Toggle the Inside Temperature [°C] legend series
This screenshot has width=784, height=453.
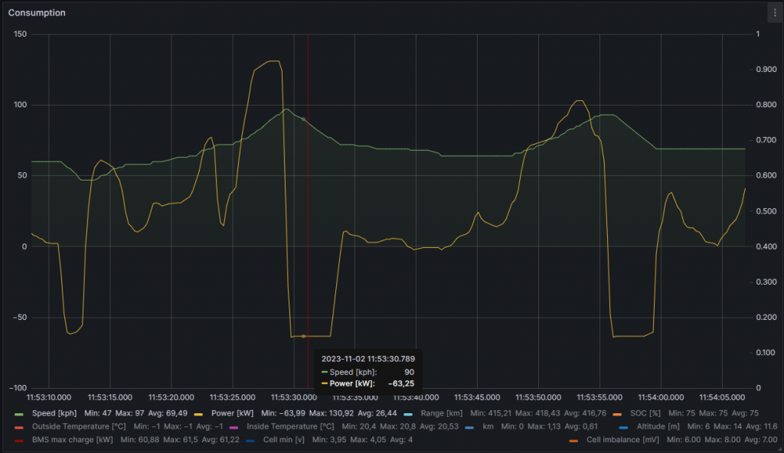290,426
